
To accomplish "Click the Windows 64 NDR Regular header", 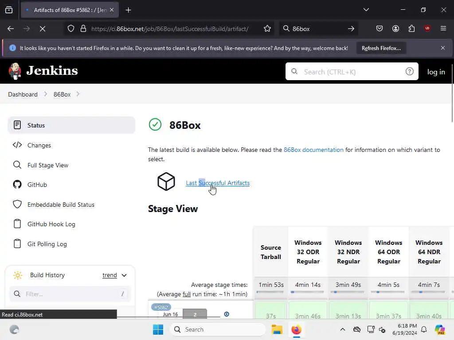I will point(429,252).
